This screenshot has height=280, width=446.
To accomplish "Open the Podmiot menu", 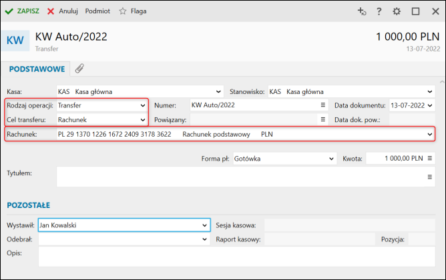I will (97, 11).
